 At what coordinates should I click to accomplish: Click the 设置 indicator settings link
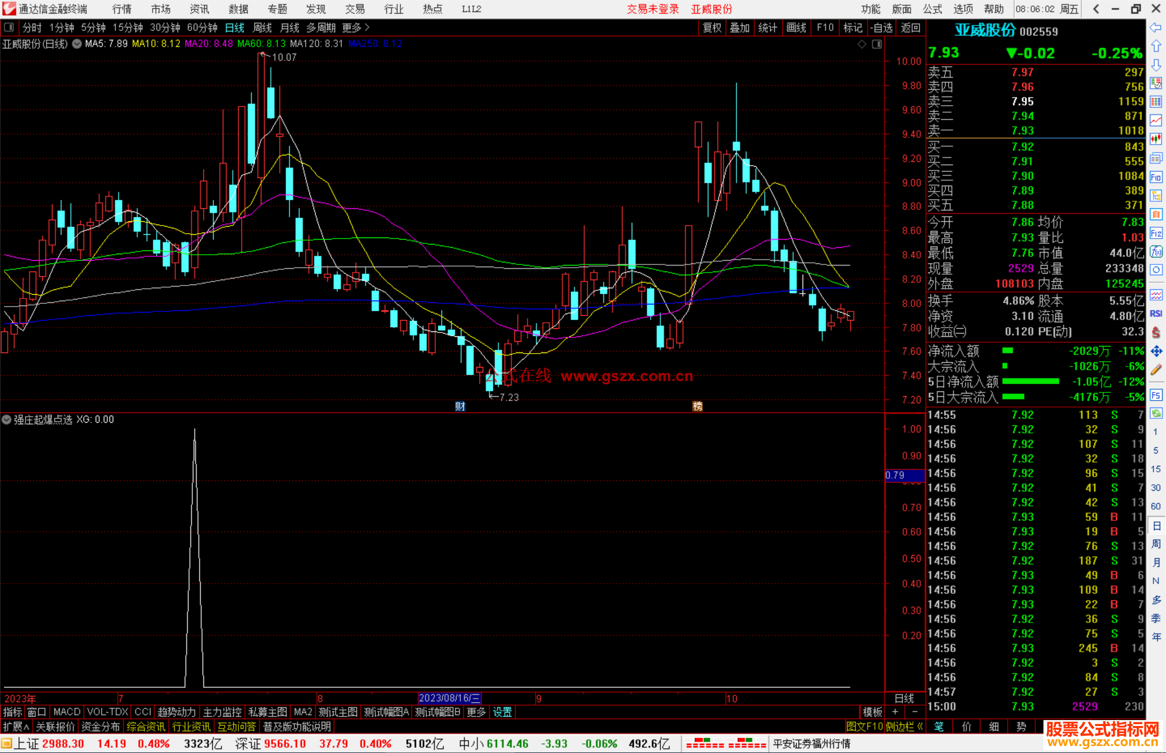[x=502, y=712]
